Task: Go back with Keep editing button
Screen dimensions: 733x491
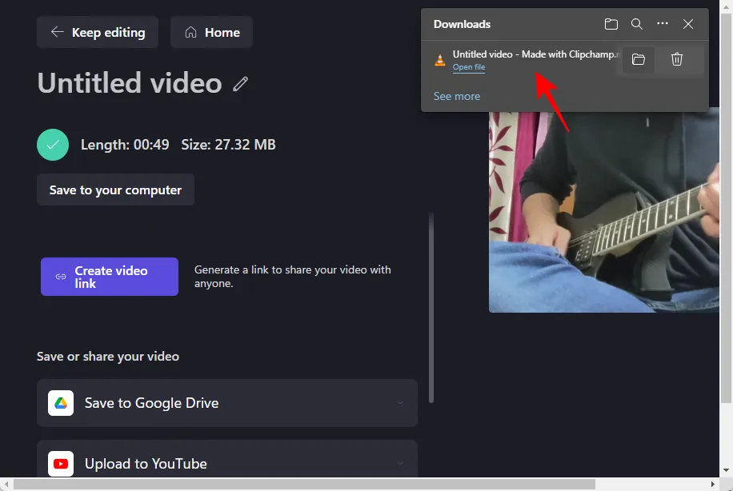Action: coord(98,32)
